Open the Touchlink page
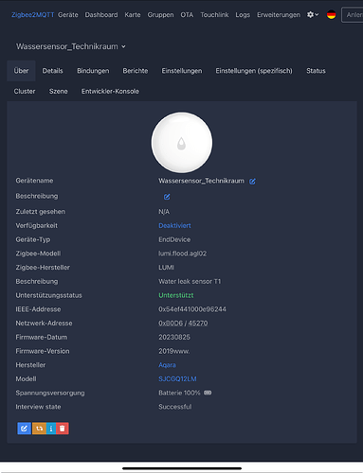 tap(214, 15)
